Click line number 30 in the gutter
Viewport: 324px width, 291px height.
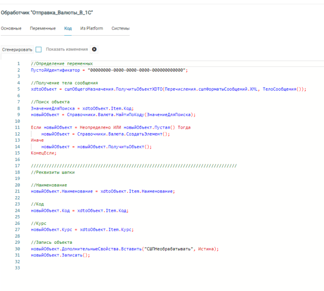[18, 248]
